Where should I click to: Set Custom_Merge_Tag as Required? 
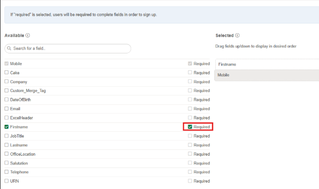click(190, 91)
